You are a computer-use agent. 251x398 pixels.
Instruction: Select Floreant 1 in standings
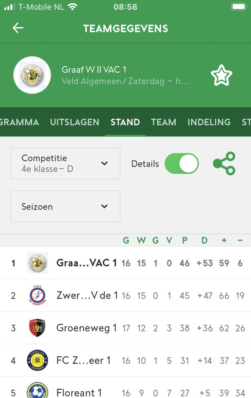point(79,392)
